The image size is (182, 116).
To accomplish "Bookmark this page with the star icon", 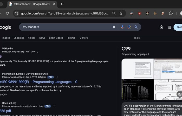I will tap(121, 13).
